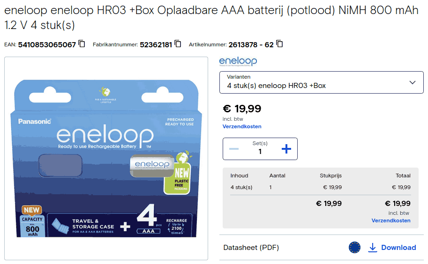Click the EU flag circle icon

(355, 248)
